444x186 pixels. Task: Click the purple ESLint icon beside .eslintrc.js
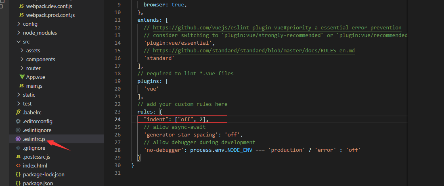point(19,139)
